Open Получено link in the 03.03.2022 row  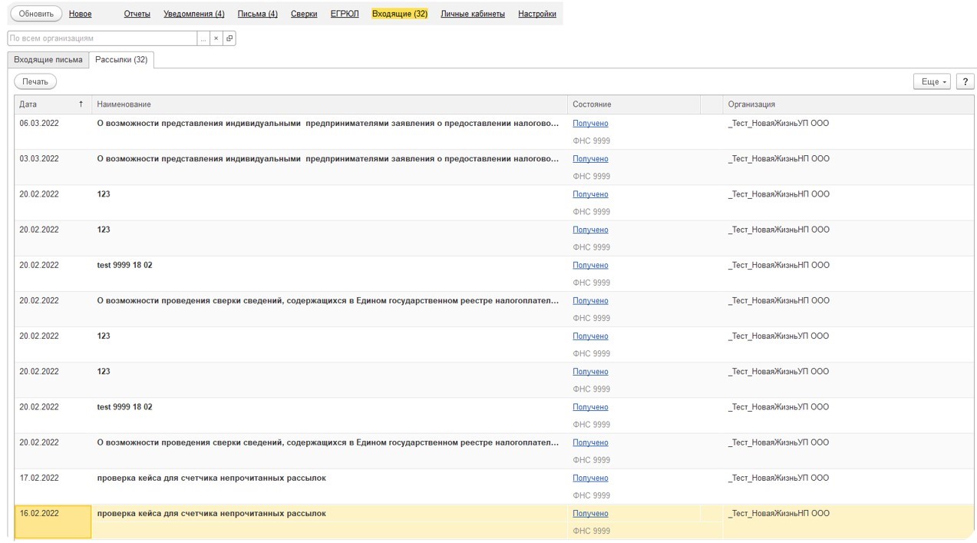pyautogui.click(x=590, y=159)
